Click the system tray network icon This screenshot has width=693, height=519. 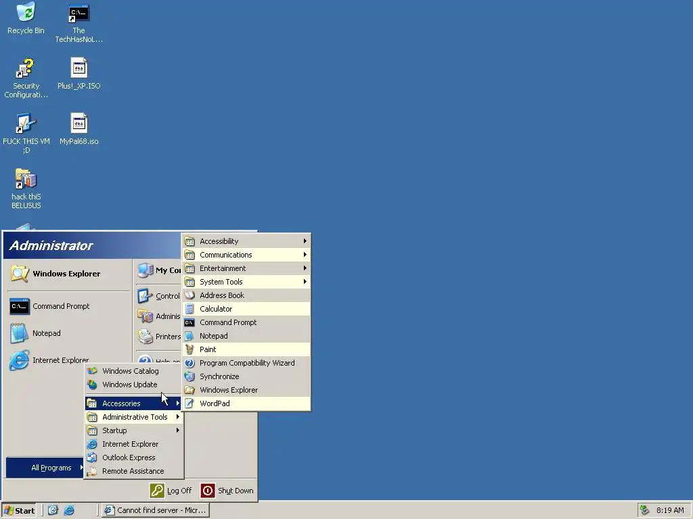645,510
